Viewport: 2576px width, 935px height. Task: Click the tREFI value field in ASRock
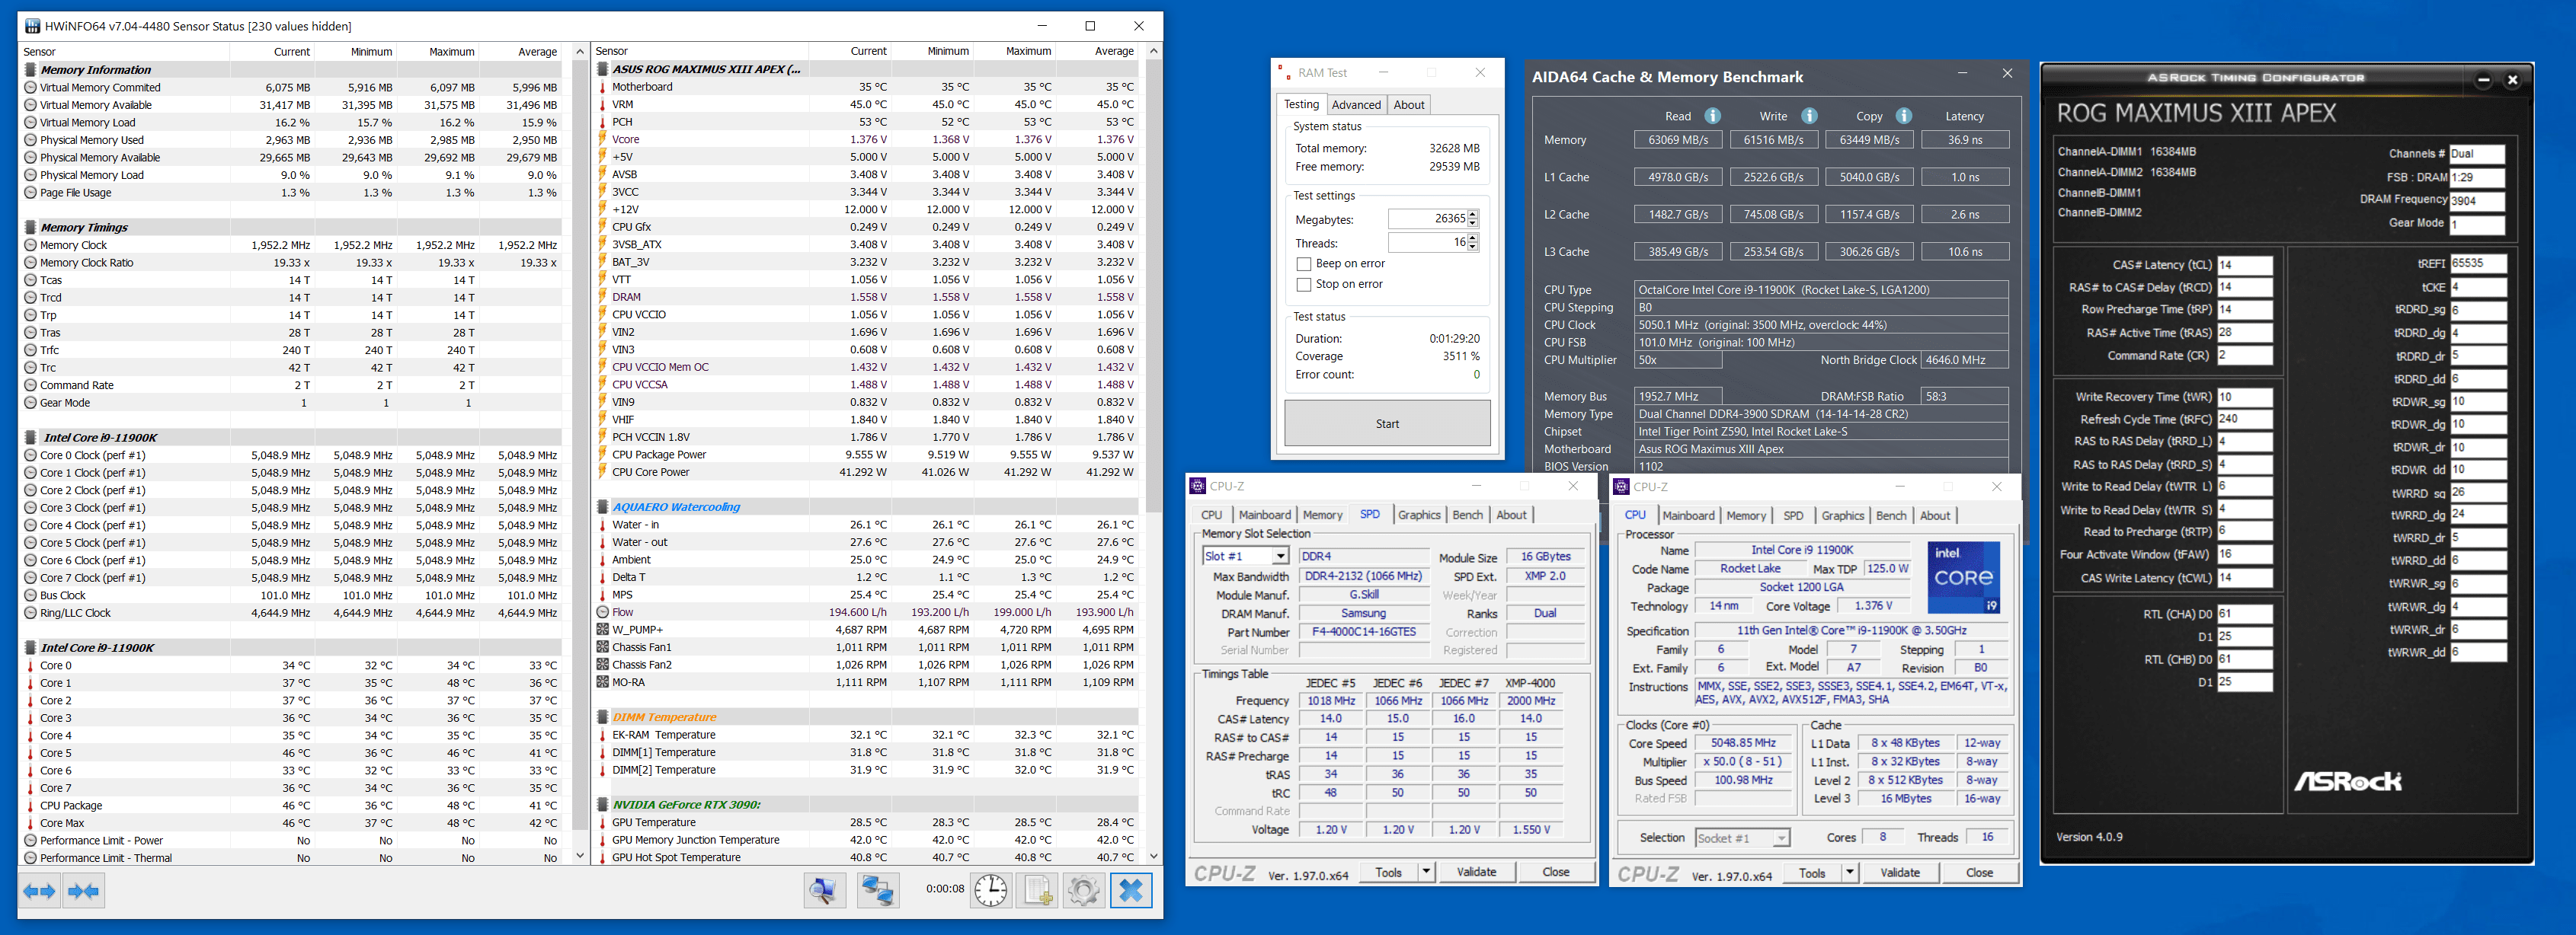click(2478, 263)
